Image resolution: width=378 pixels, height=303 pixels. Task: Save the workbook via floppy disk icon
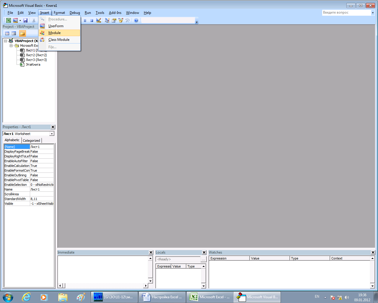coord(25,20)
